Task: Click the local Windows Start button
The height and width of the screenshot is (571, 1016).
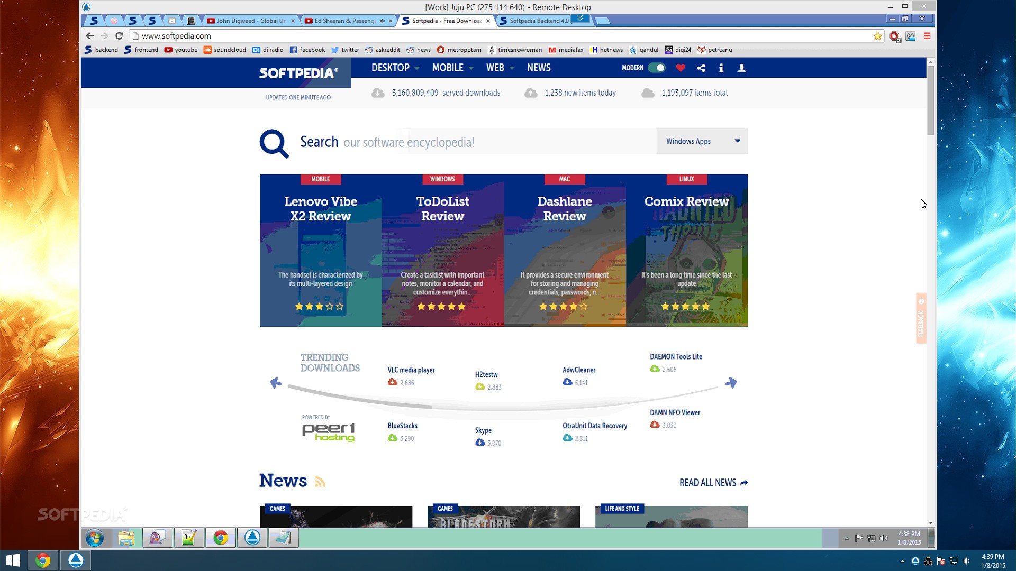Action: coord(13,560)
